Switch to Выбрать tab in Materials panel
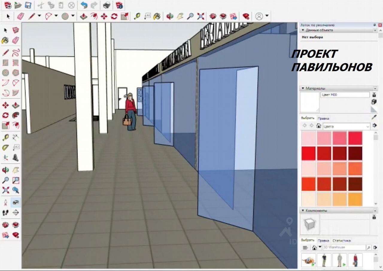 point(308,118)
